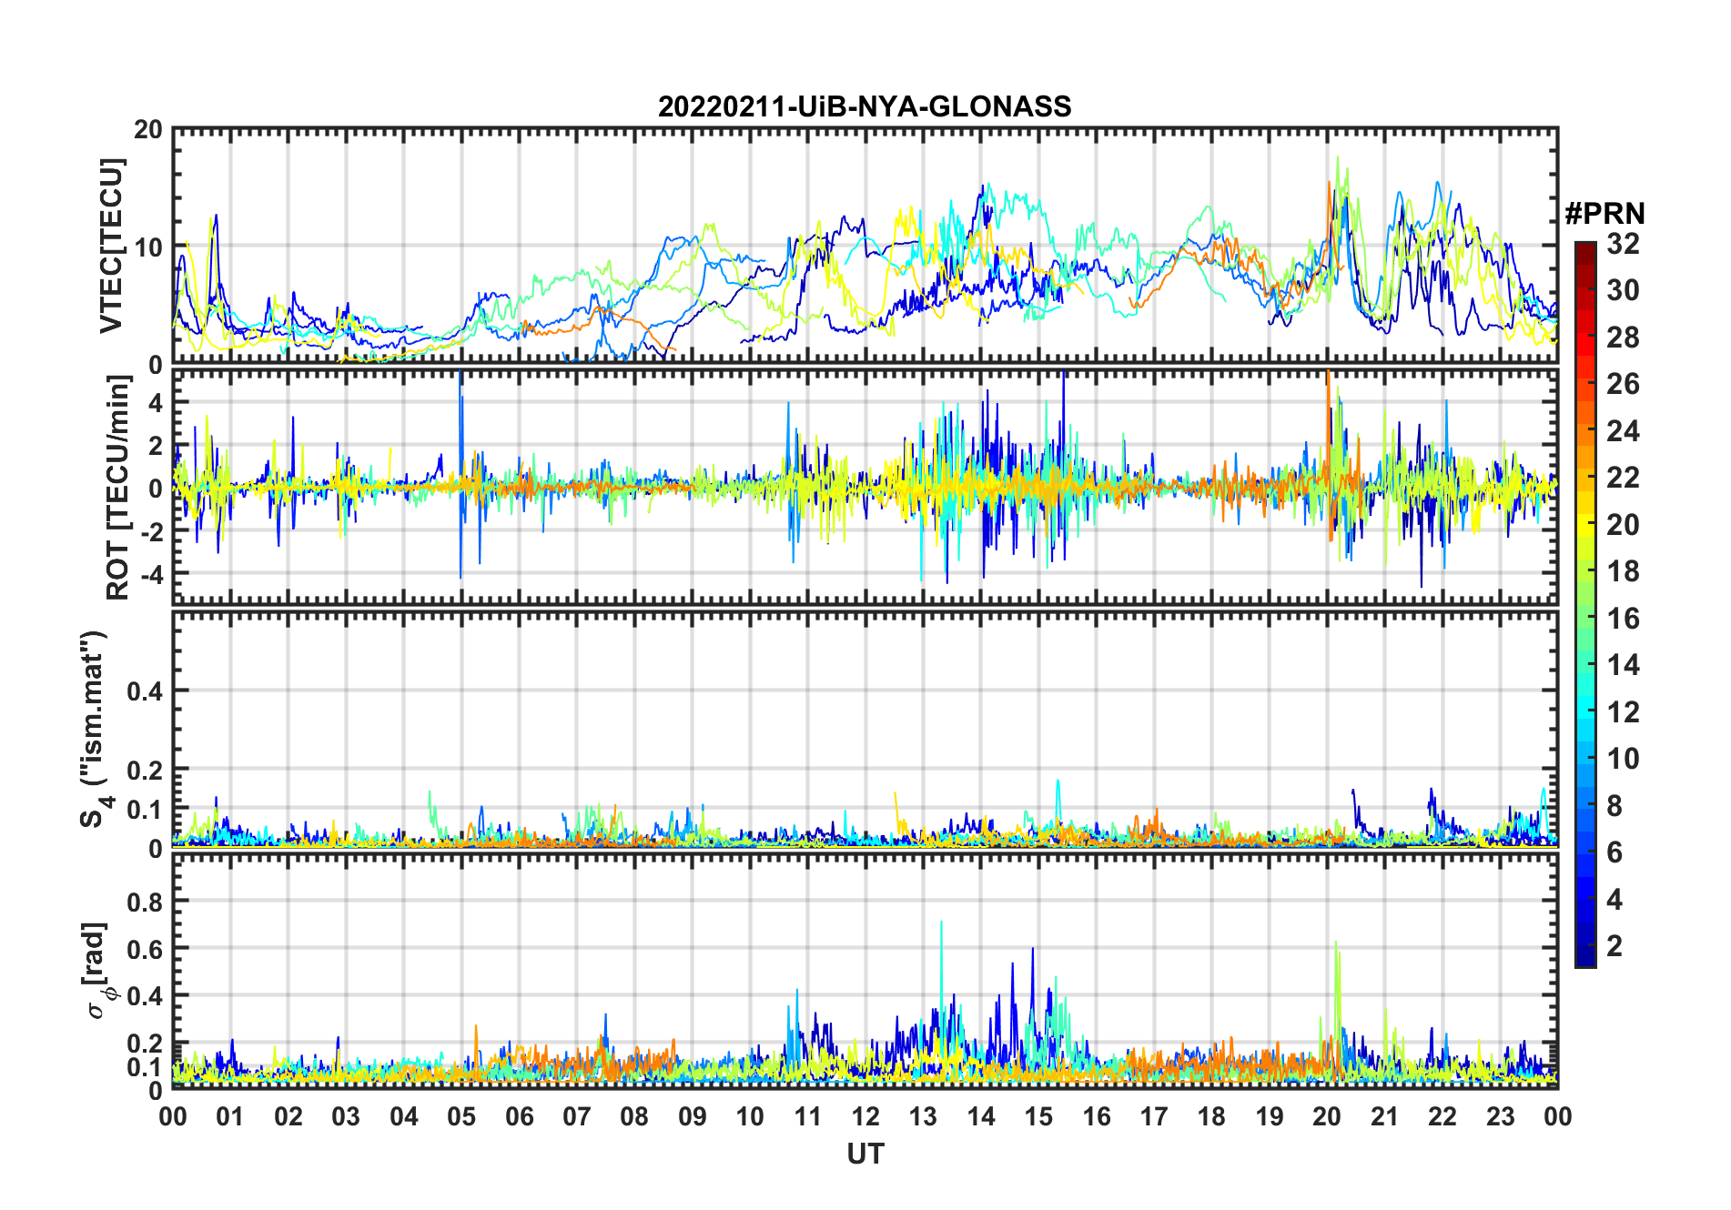
Task: Click x-axis hour tick label 17
Action: [1154, 1116]
